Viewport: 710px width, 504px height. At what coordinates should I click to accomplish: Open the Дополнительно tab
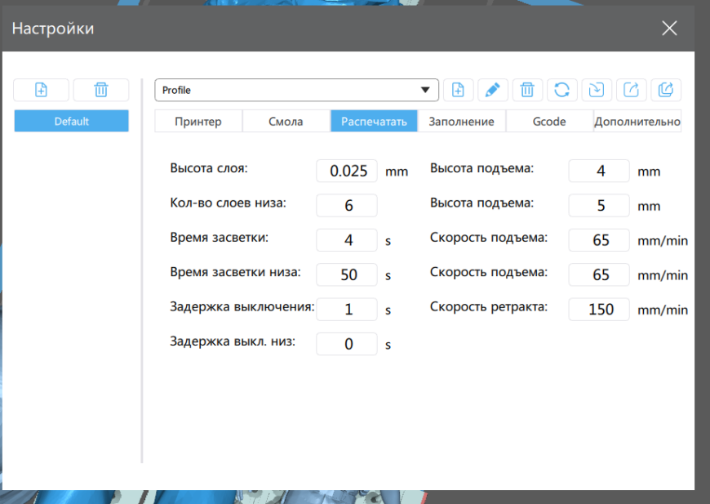[x=637, y=122]
